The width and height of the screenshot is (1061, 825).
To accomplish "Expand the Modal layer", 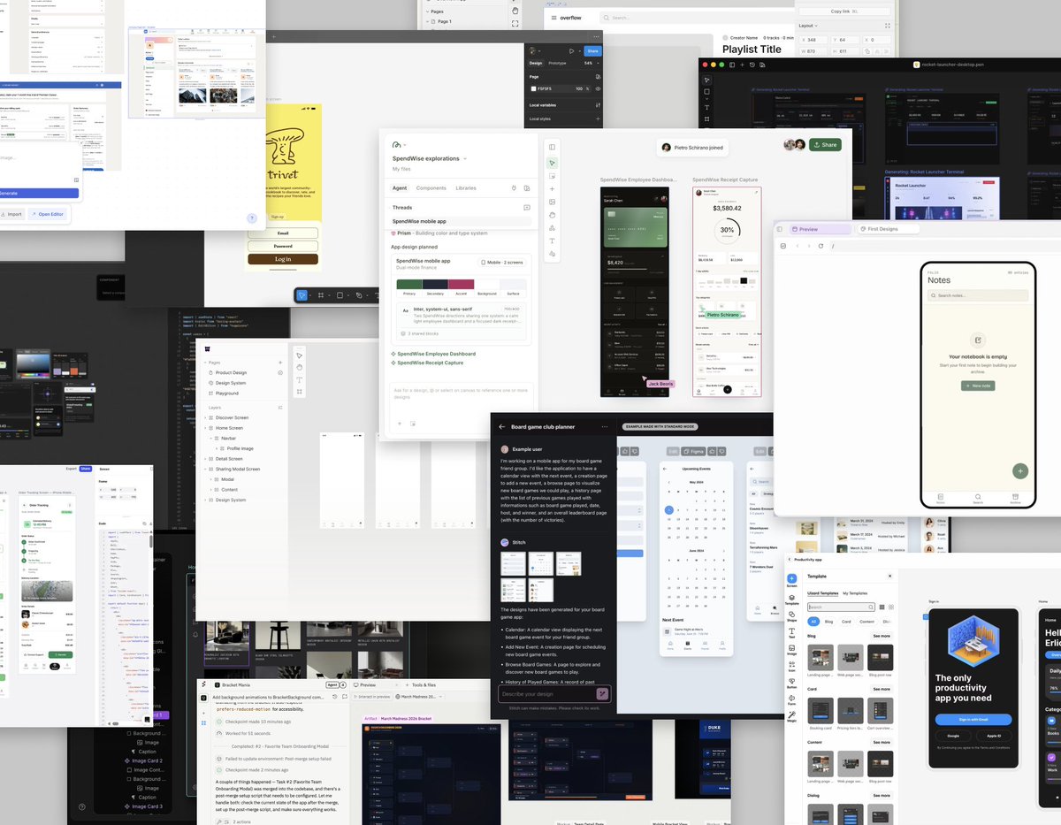I will coord(210,479).
